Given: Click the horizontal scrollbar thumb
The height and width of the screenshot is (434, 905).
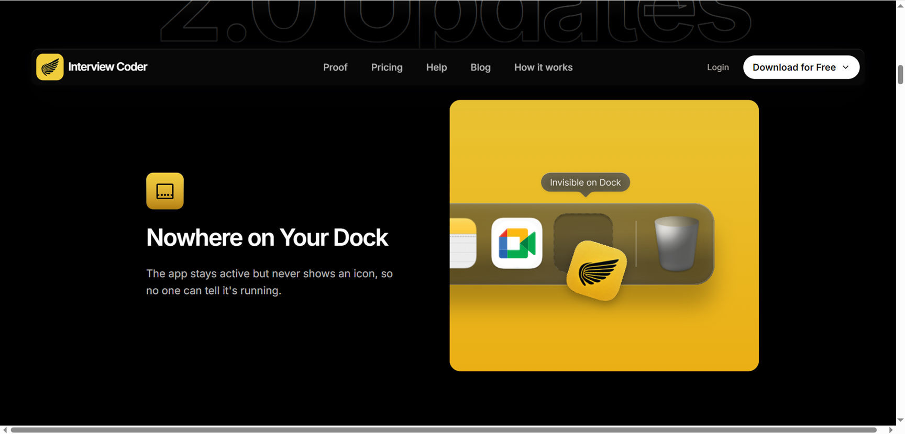Looking at the screenshot, I should click(444, 430).
